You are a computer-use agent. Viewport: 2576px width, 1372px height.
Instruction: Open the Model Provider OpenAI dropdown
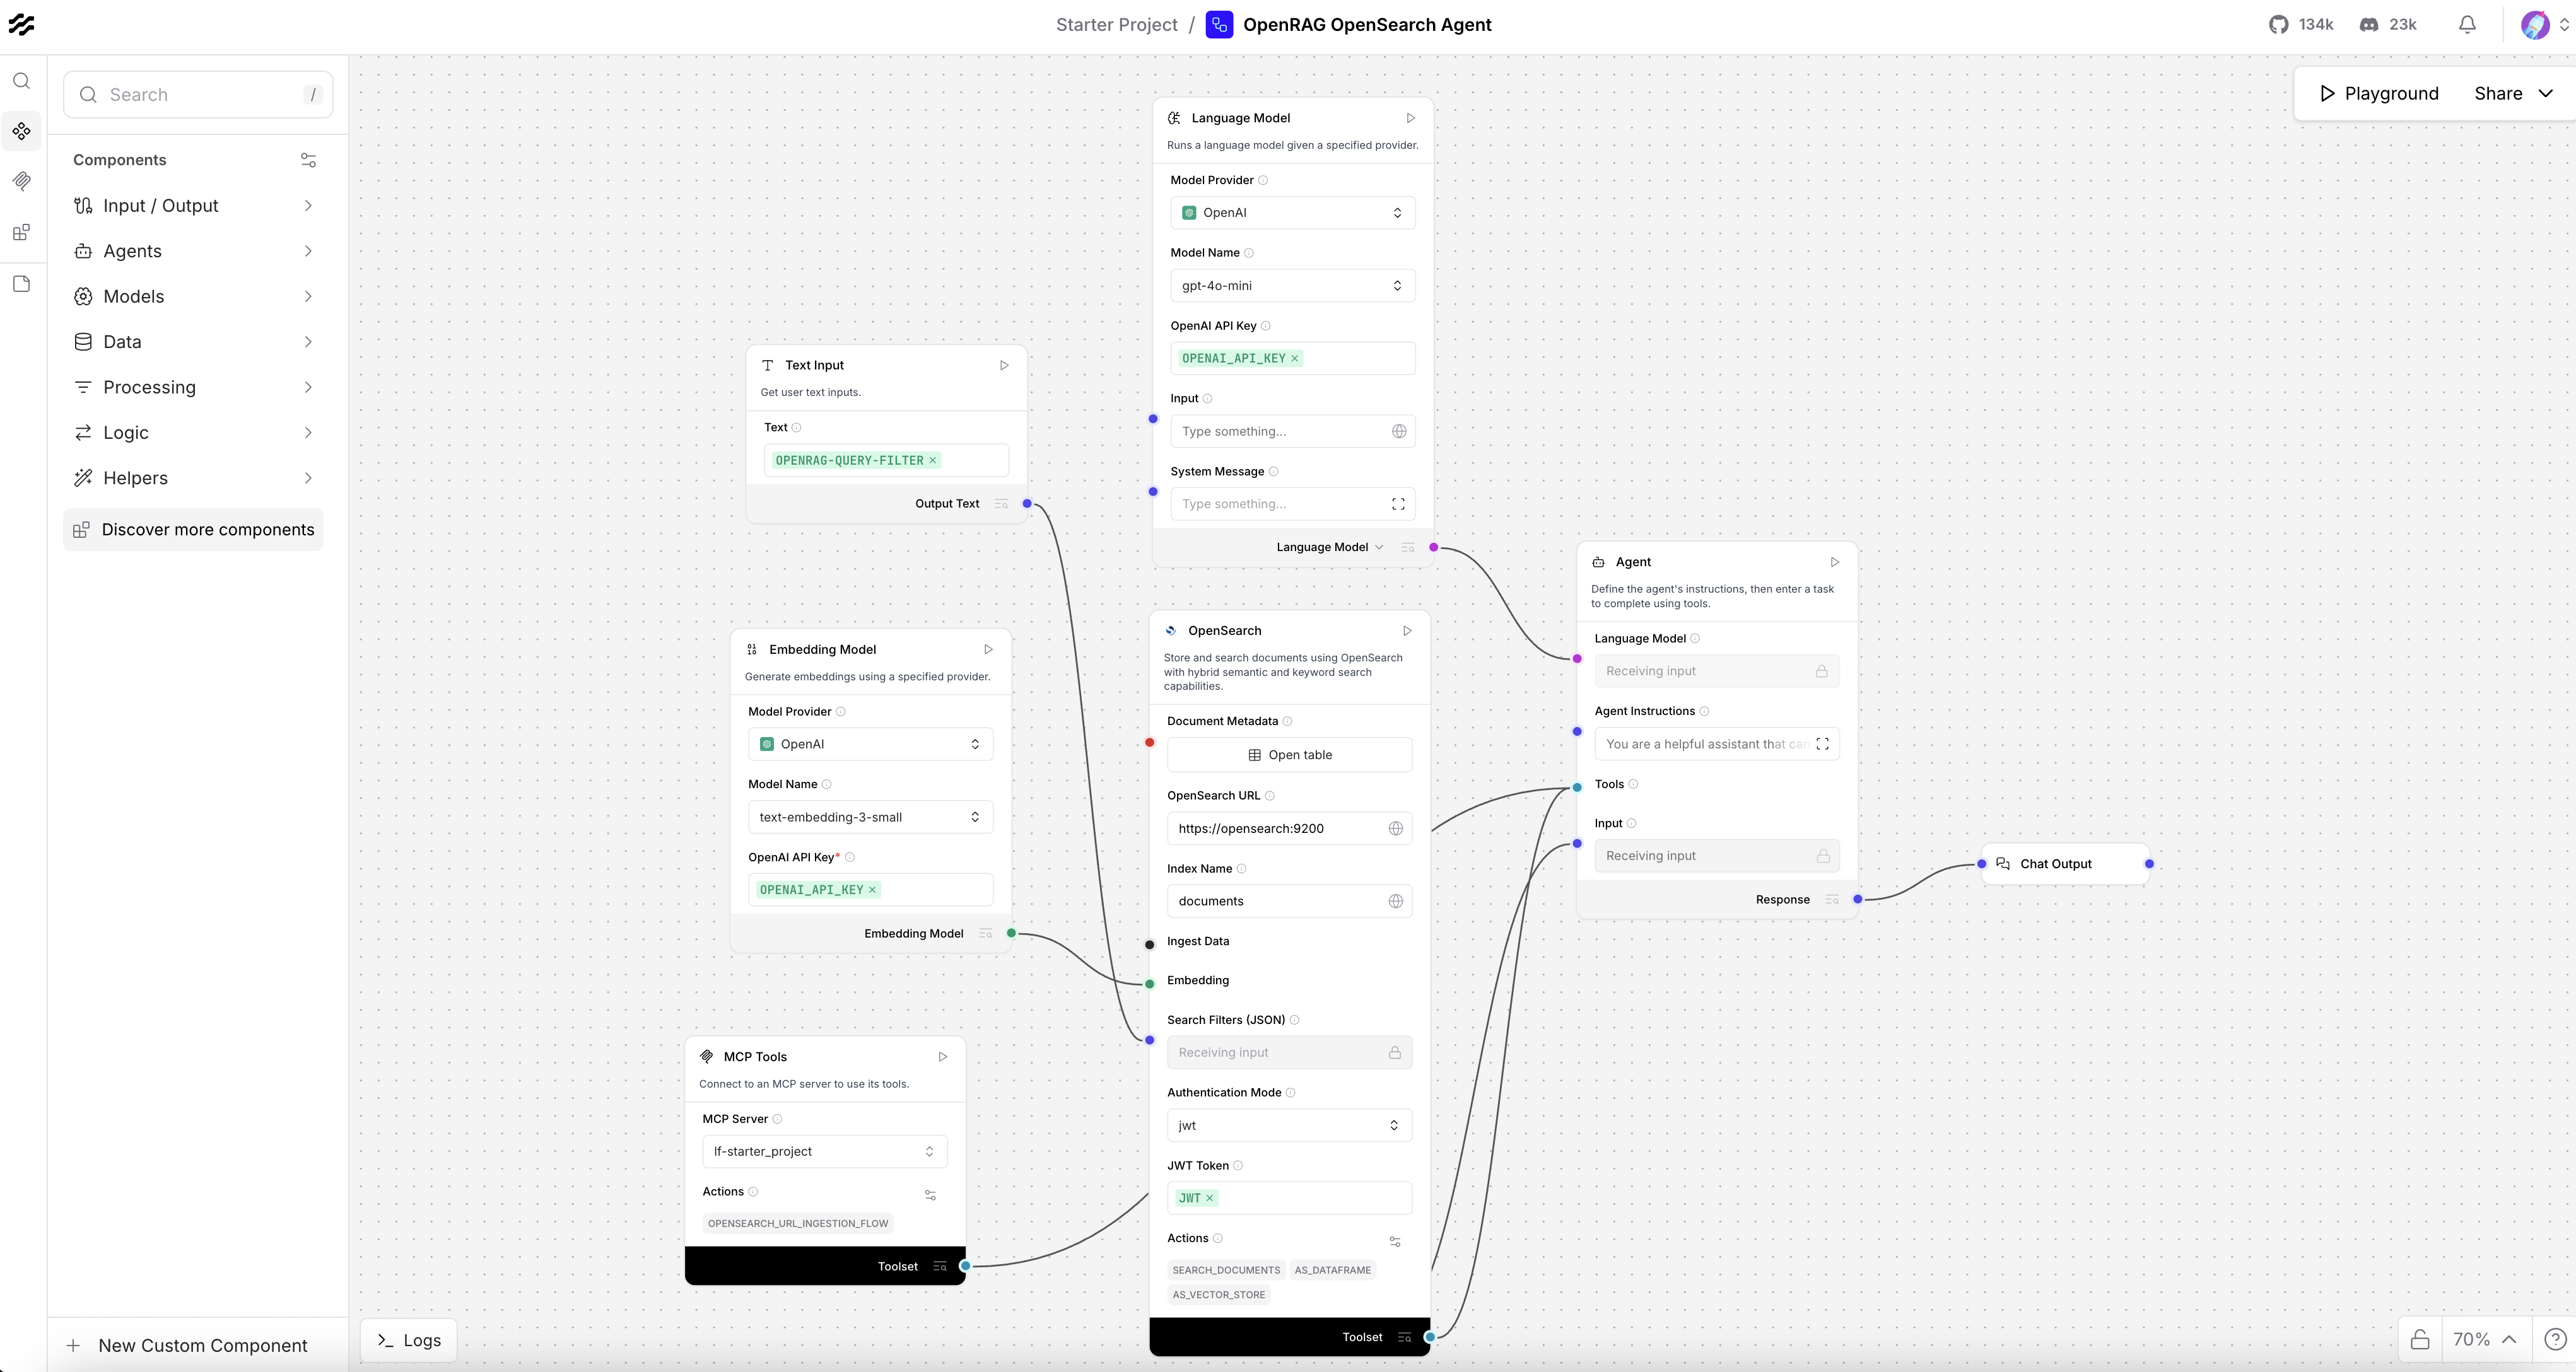tap(1293, 212)
